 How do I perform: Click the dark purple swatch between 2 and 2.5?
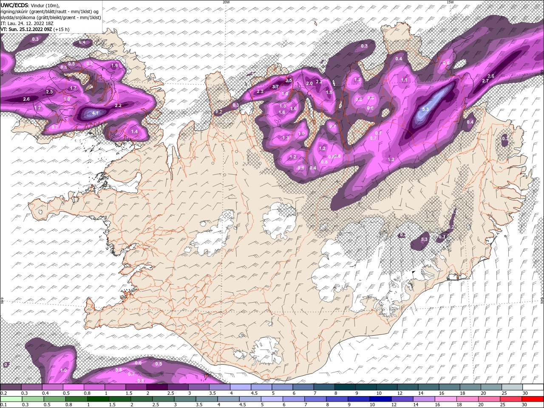coord(157,387)
